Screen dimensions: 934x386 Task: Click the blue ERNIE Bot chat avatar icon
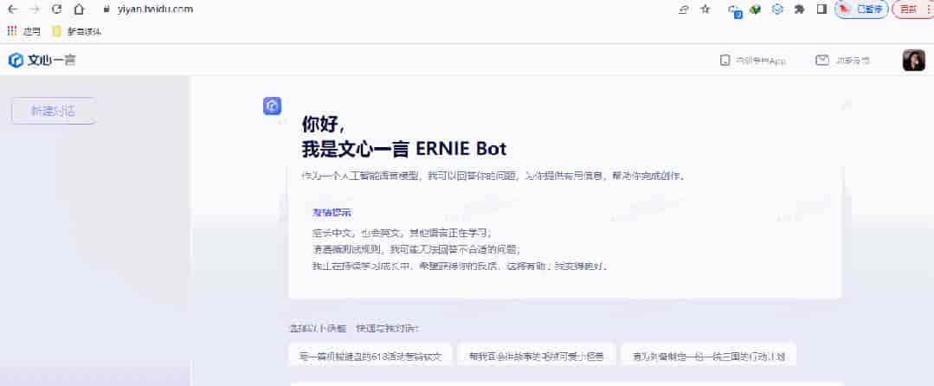[x=272, y=106]
